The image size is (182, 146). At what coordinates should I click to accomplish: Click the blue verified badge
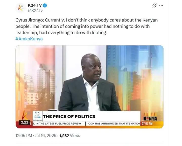[x=45, y=5]
